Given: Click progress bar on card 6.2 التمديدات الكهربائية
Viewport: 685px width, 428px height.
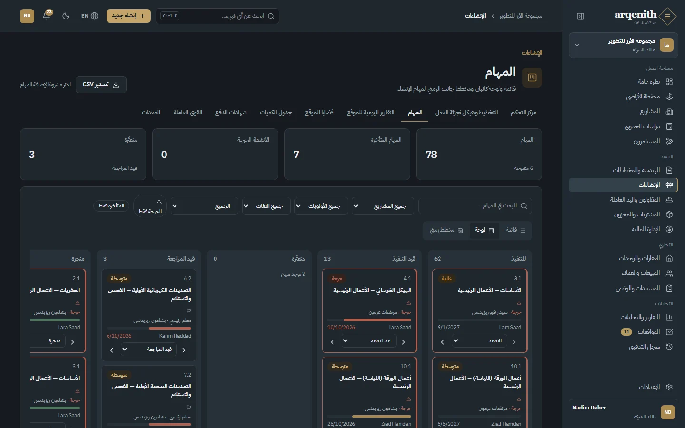Looking at the screenshot, I should pyautogui.click(x=149, y=328).
